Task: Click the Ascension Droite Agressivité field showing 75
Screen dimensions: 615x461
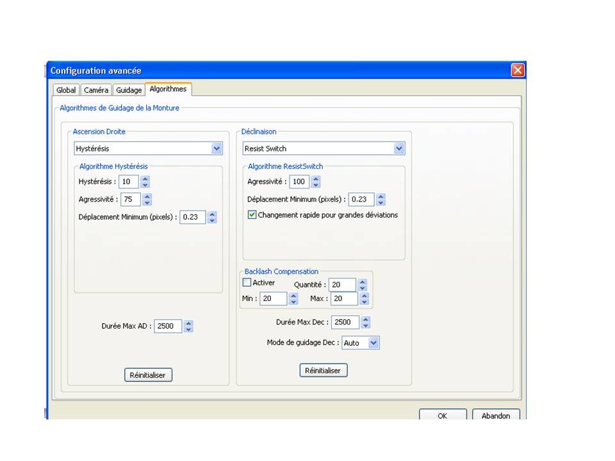Action: 130,199
